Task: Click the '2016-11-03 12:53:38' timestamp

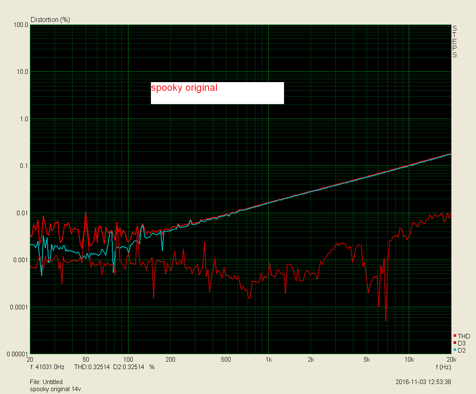Action: click(x=423, y=382)
